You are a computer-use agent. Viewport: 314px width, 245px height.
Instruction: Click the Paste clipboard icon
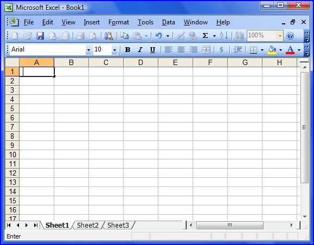[137, 36]
